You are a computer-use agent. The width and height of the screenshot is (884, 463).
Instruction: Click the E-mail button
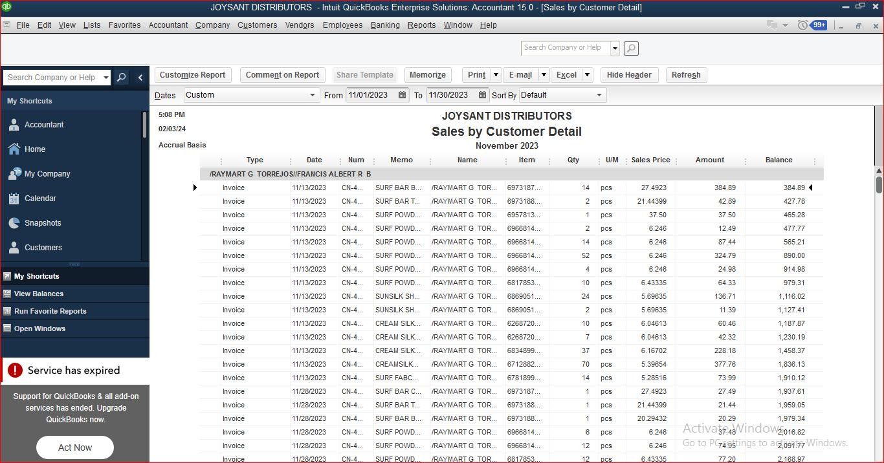pyautogui.click(x=520, y=75)
